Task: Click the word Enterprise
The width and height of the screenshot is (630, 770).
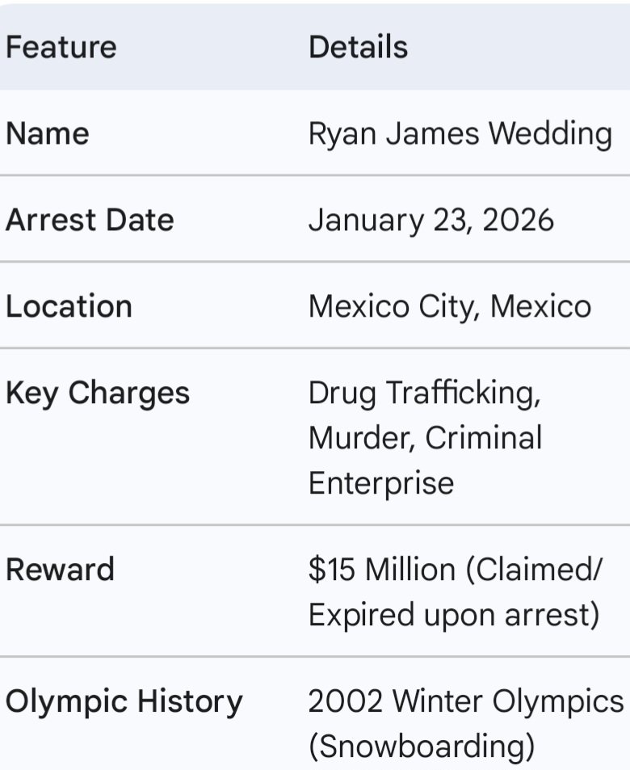Action: pos(381,483)
